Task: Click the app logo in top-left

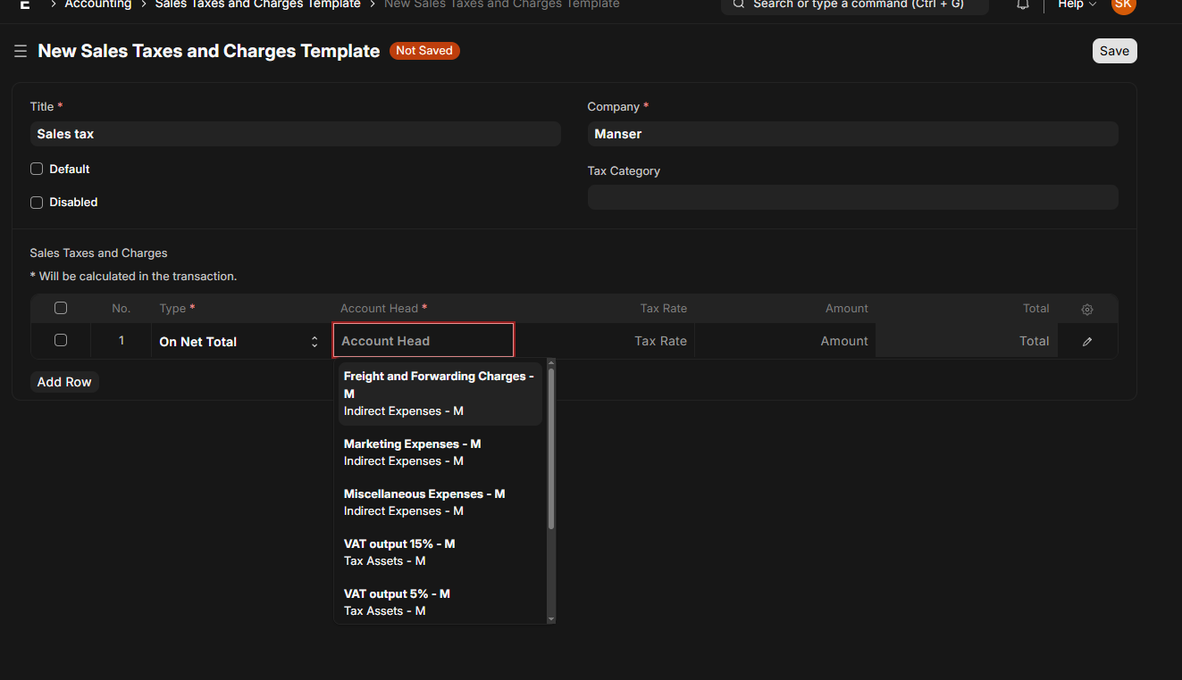Action: coord(25,4)
